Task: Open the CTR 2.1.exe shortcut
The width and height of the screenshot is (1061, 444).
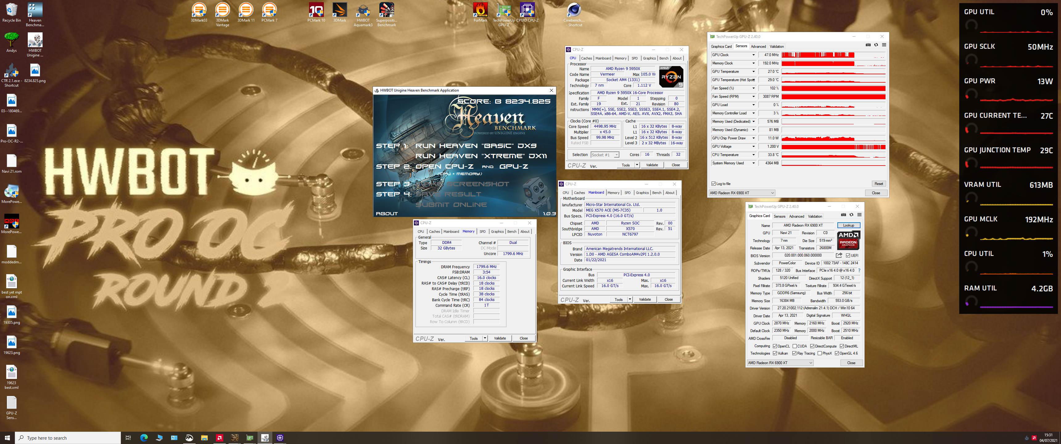Action: [x=11, y=75]
